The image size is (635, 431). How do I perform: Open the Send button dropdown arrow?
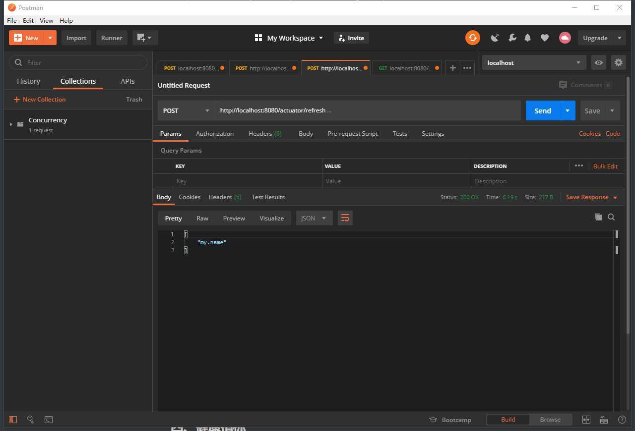click(568, 110)
